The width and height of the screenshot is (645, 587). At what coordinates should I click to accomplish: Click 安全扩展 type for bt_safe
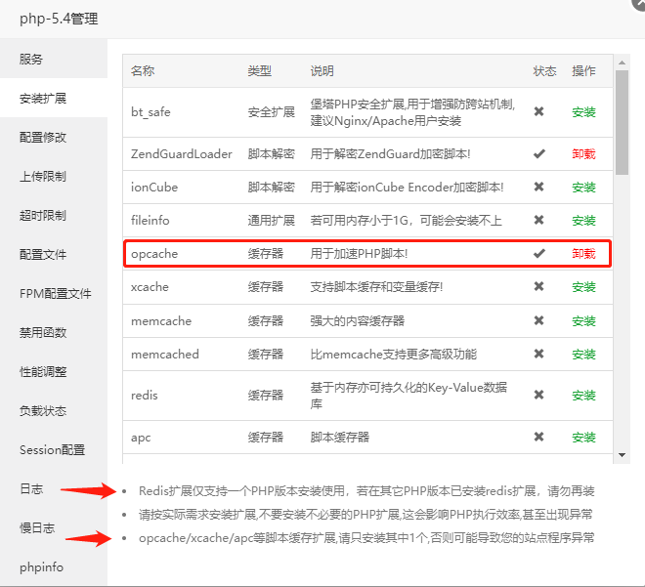pos(271,111)
